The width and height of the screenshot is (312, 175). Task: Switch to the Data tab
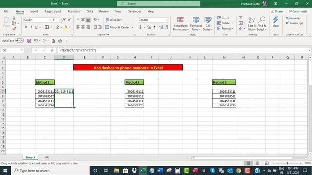(90, 11)
